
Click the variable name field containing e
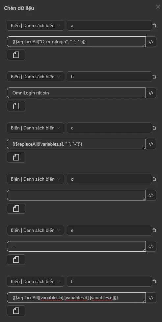click(x=109, y=230)
